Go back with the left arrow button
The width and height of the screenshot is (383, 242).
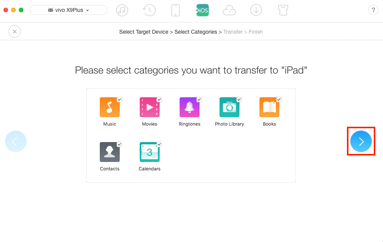(x=16, y=141)
